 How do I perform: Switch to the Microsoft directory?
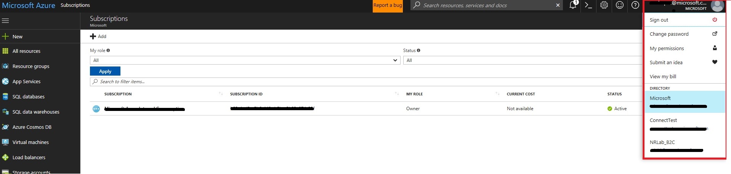pos(685,102)
